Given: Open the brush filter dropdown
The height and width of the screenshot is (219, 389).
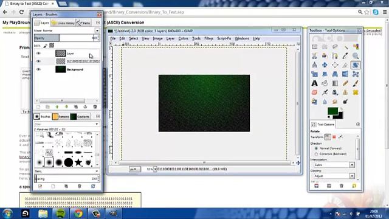Looking at the screenshot, I should coord(97,124).
